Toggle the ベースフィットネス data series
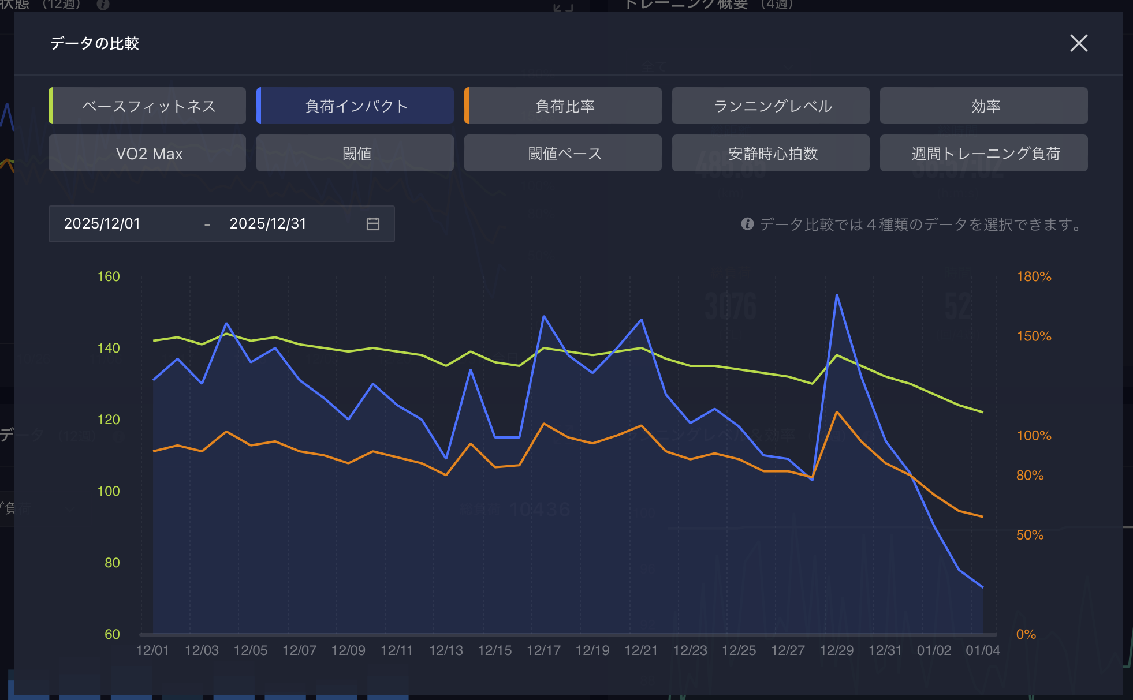Image resolution: width=1133 pixels, height=700 pixels. (x=148, y=106)
